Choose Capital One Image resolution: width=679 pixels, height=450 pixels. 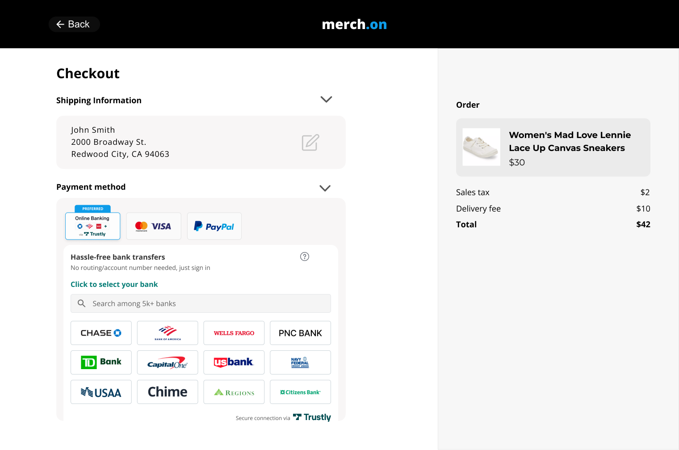click(x=168, y=362)
